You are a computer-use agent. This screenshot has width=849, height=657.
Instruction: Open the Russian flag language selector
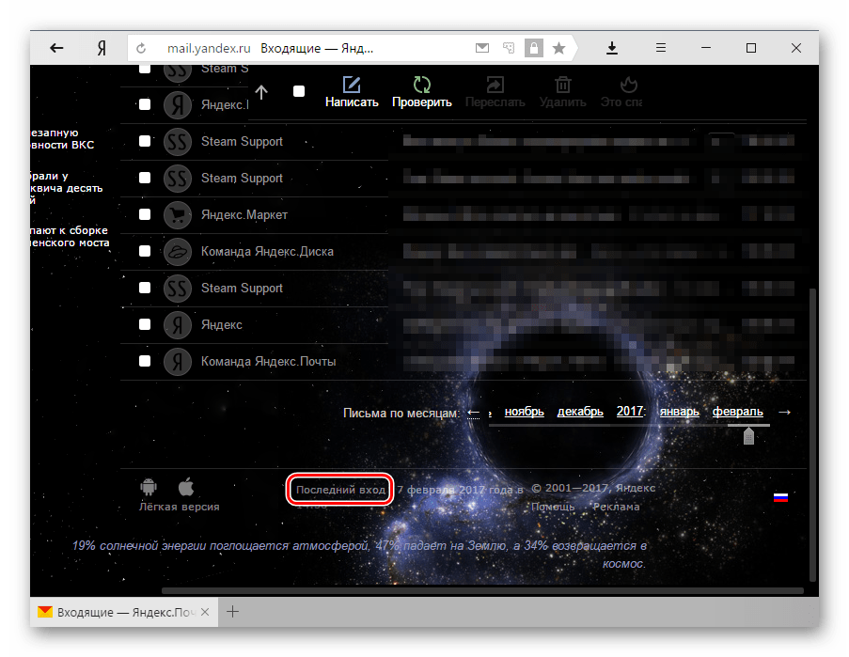(780, 497)
